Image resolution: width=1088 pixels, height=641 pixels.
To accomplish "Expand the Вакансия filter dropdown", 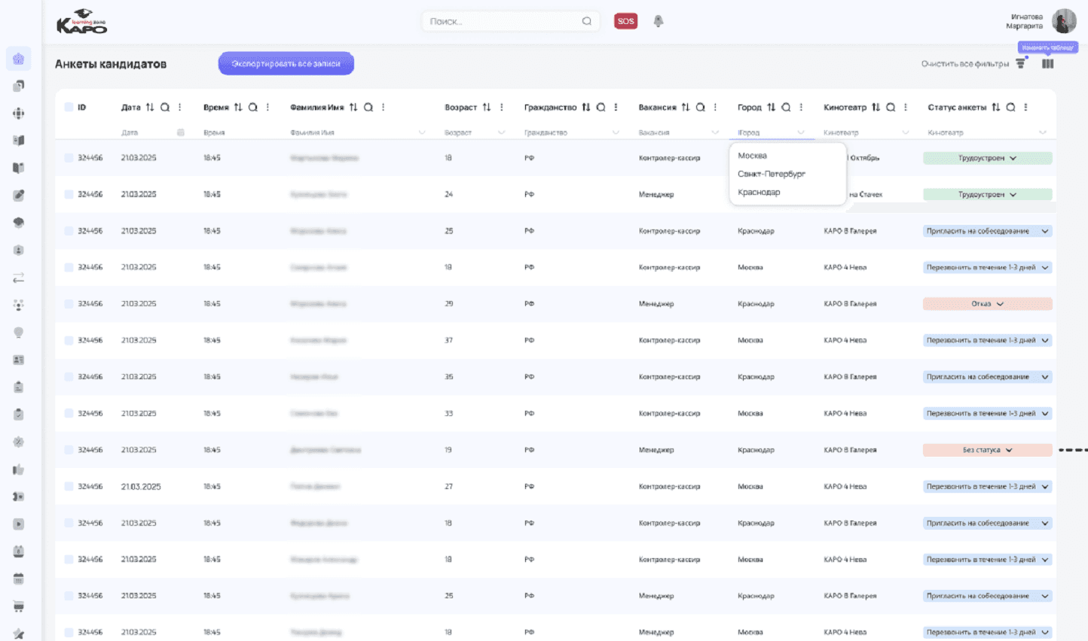I will (x=714, y=133).
